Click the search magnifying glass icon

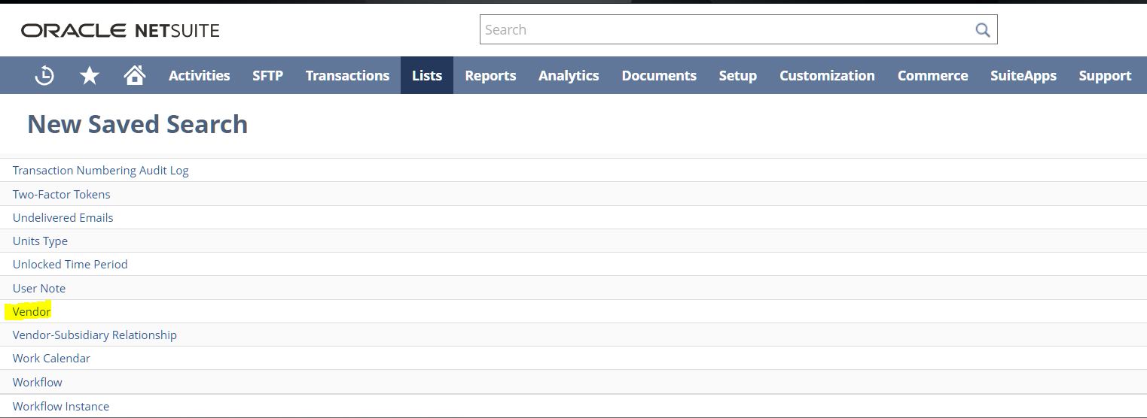point(982,30)
